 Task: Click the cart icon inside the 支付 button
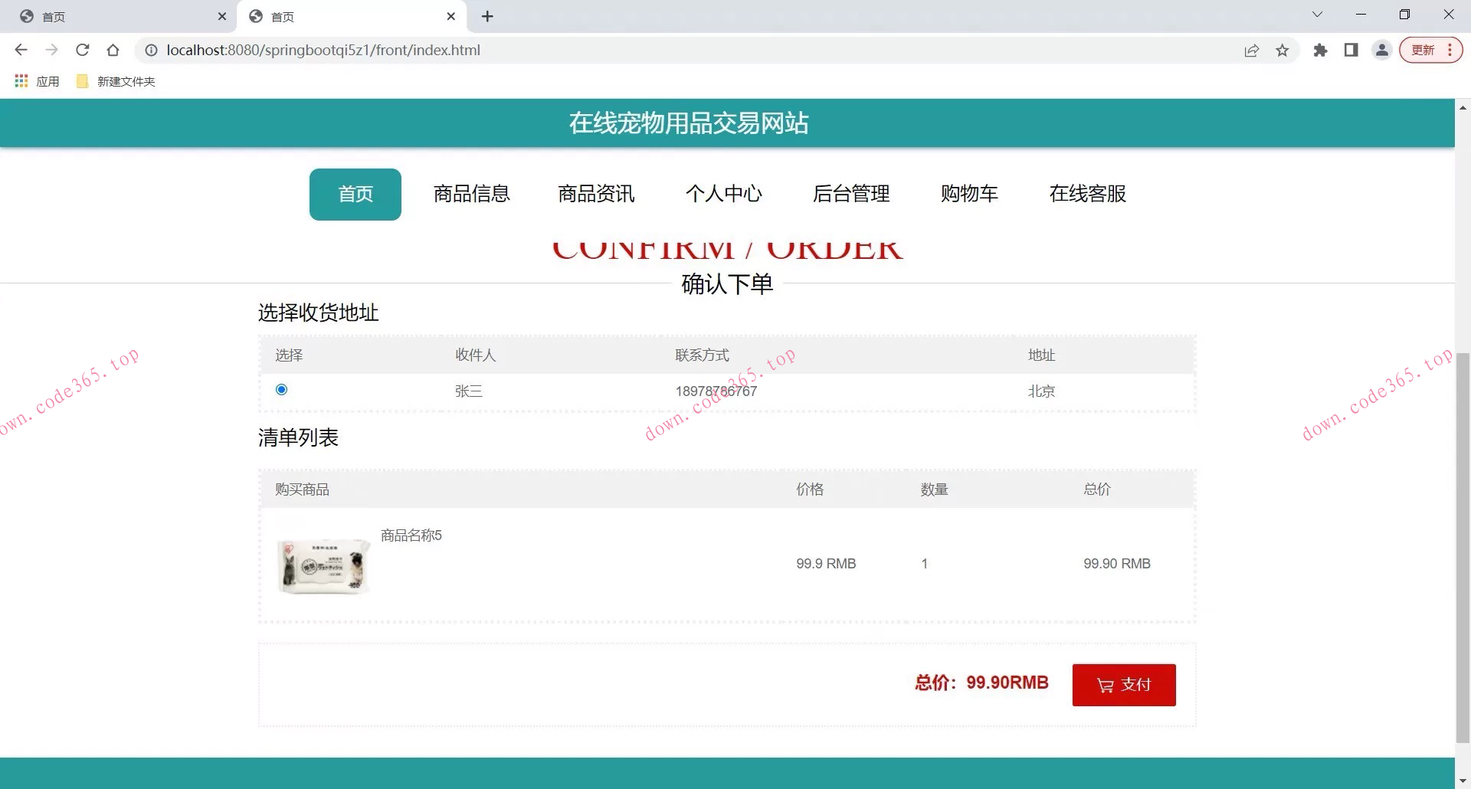click(x=1105, y=684)
